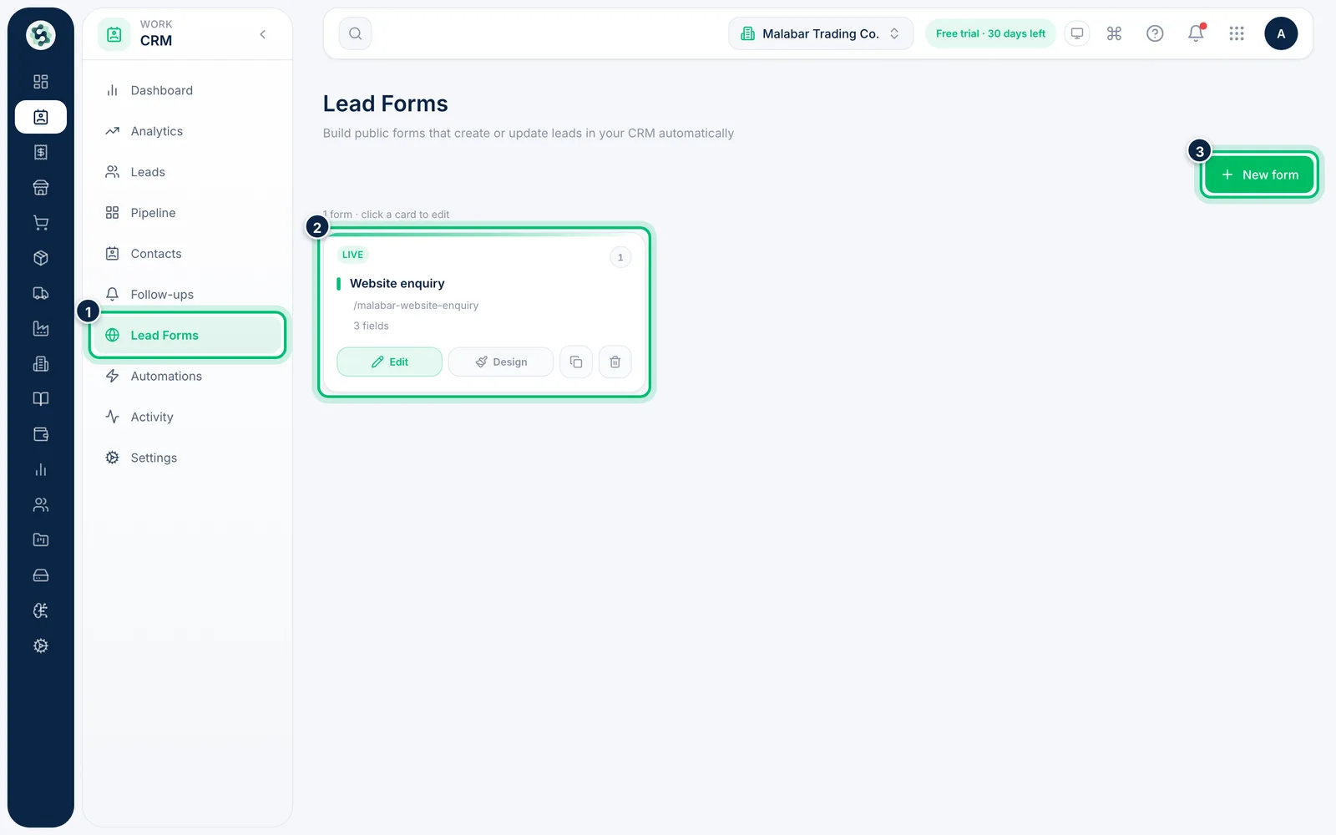Collapse the CRM sidebar chevron
Screen dimensions: 1336x835
coord(263,34)
